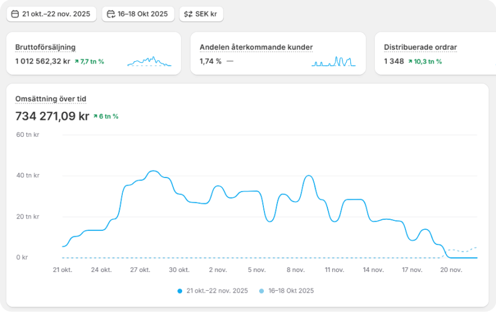Click the currency exchange icon beside SEK kr
The width and height of the screenshot is (496, 312).
click(188, 14)
